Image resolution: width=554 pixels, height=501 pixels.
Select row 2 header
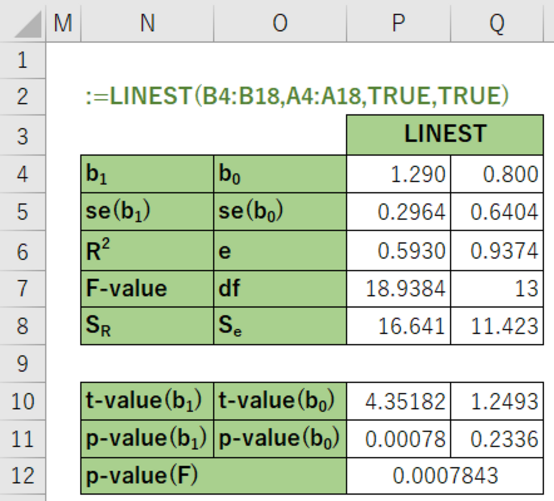point(23,96)
